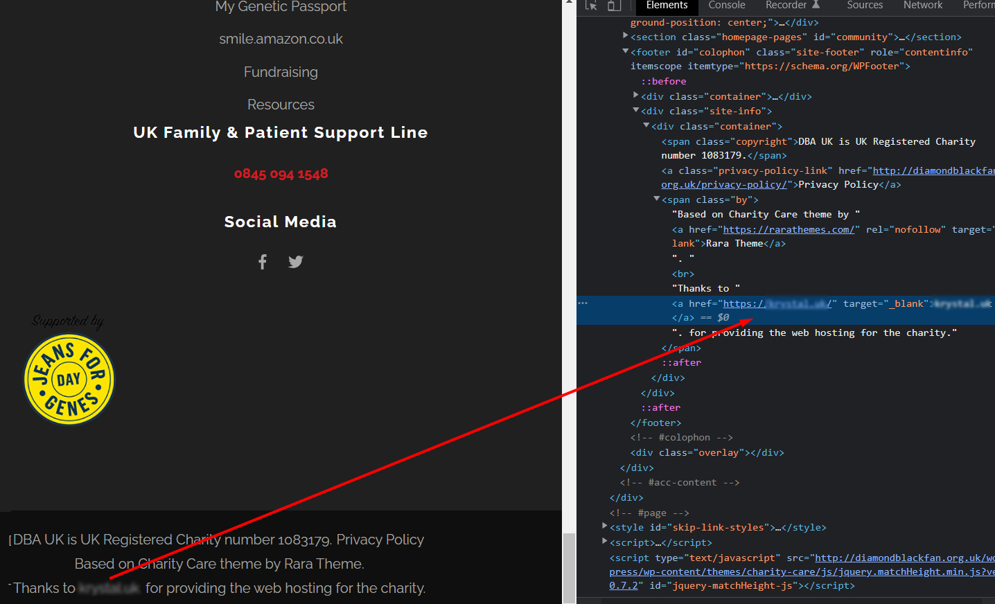Image resolution: width=995 pixels, height=604 pixels.
Task: Collapse the footer colophon node
Action: tap(626, 51)
